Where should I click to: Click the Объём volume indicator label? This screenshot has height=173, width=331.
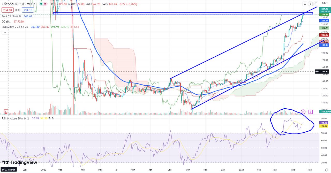(x=7, y=21)
